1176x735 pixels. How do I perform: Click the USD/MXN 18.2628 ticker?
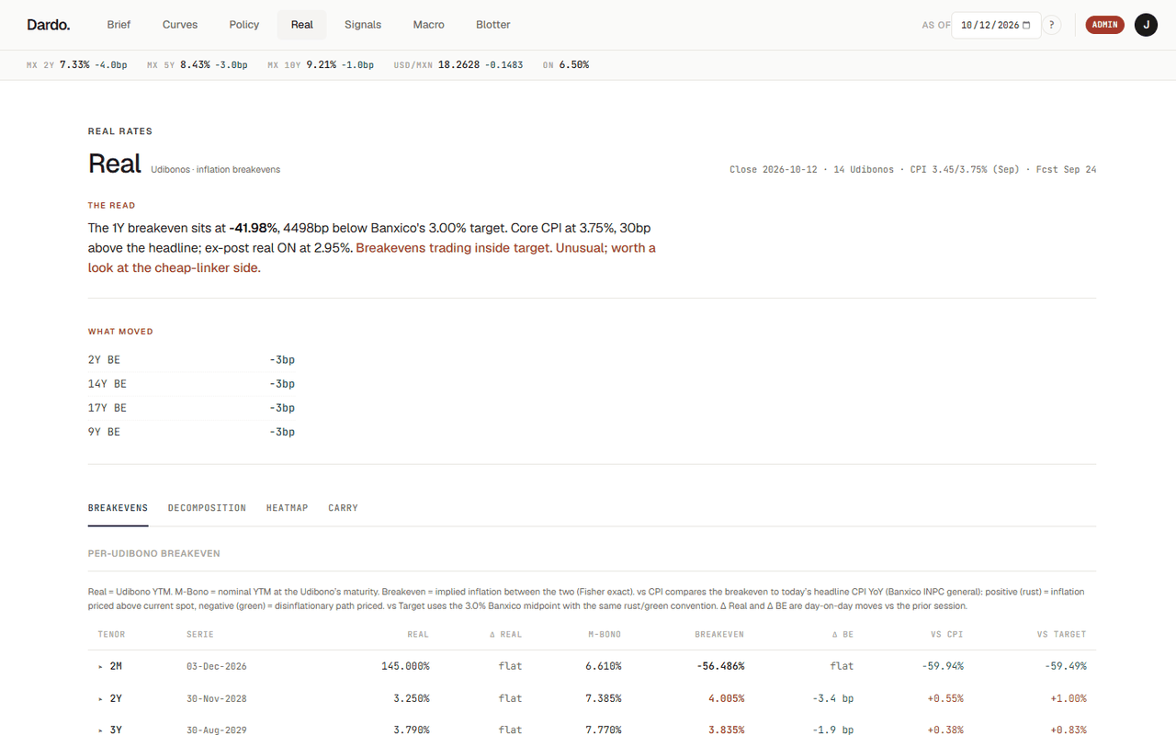point(458,65)
